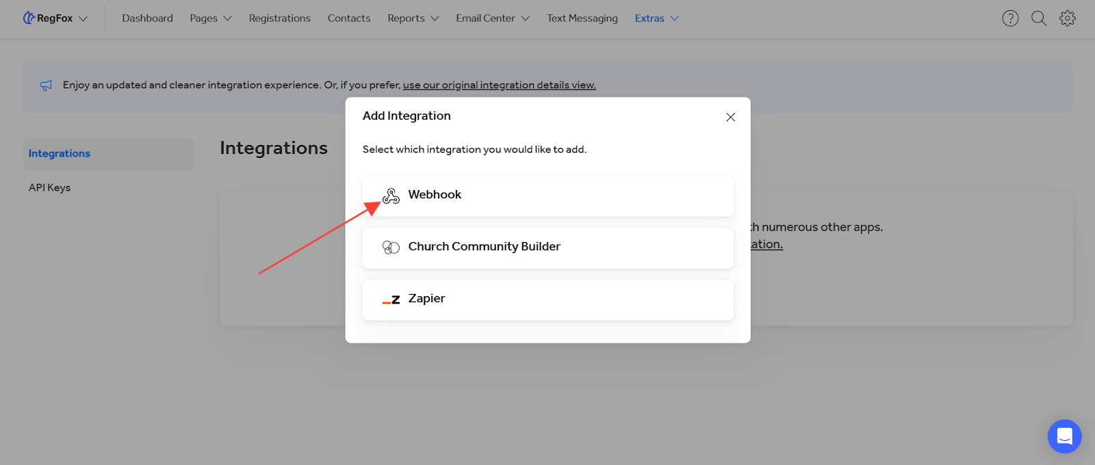This screenshot has width=1095, height=465.
Task: Go to Registrations in the top navigation
Action: 279,18
